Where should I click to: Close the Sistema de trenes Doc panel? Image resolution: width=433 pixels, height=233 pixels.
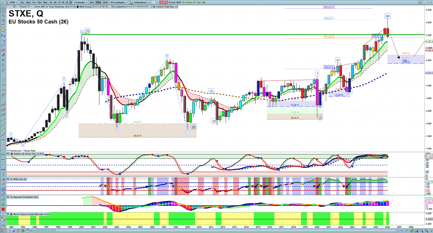pos(8,154)
